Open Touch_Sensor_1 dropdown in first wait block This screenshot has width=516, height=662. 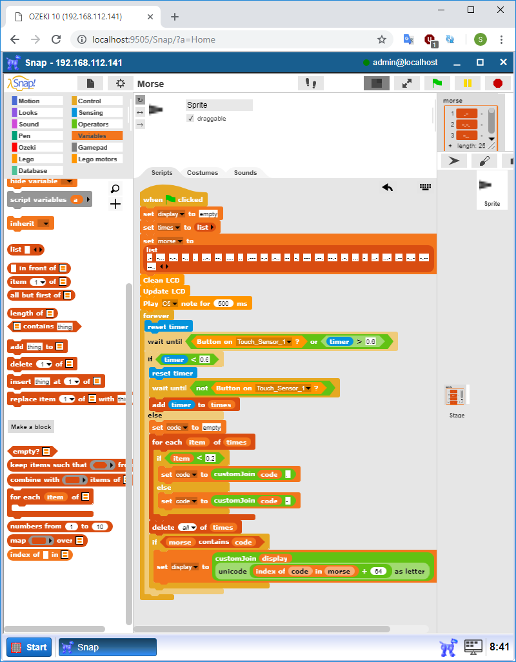[288, 342]
